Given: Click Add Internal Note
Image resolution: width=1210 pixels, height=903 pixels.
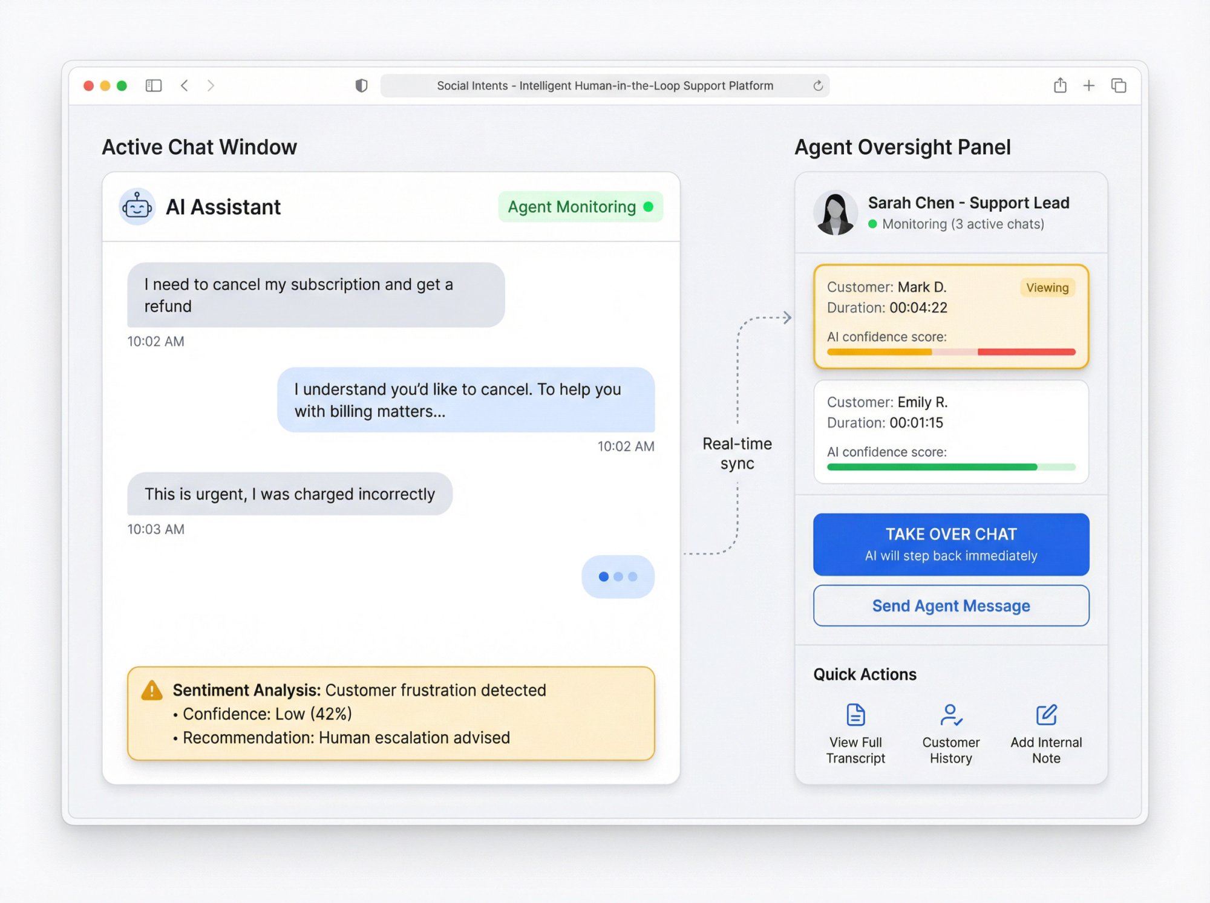Looking at the screenshot, I should pyautogui.click(x=1046, y=732).
